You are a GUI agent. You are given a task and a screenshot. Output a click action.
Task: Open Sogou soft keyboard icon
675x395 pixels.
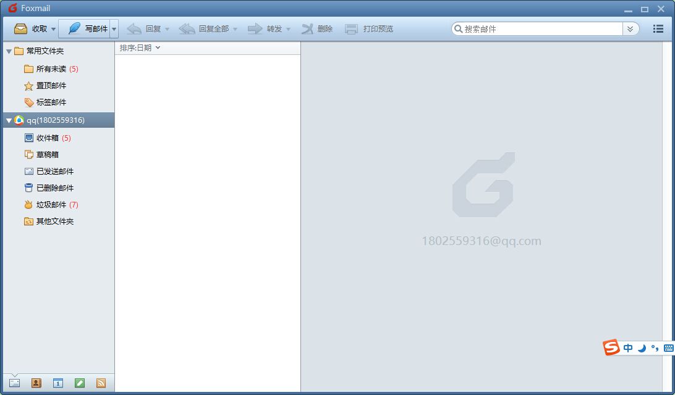click(668, 348)
